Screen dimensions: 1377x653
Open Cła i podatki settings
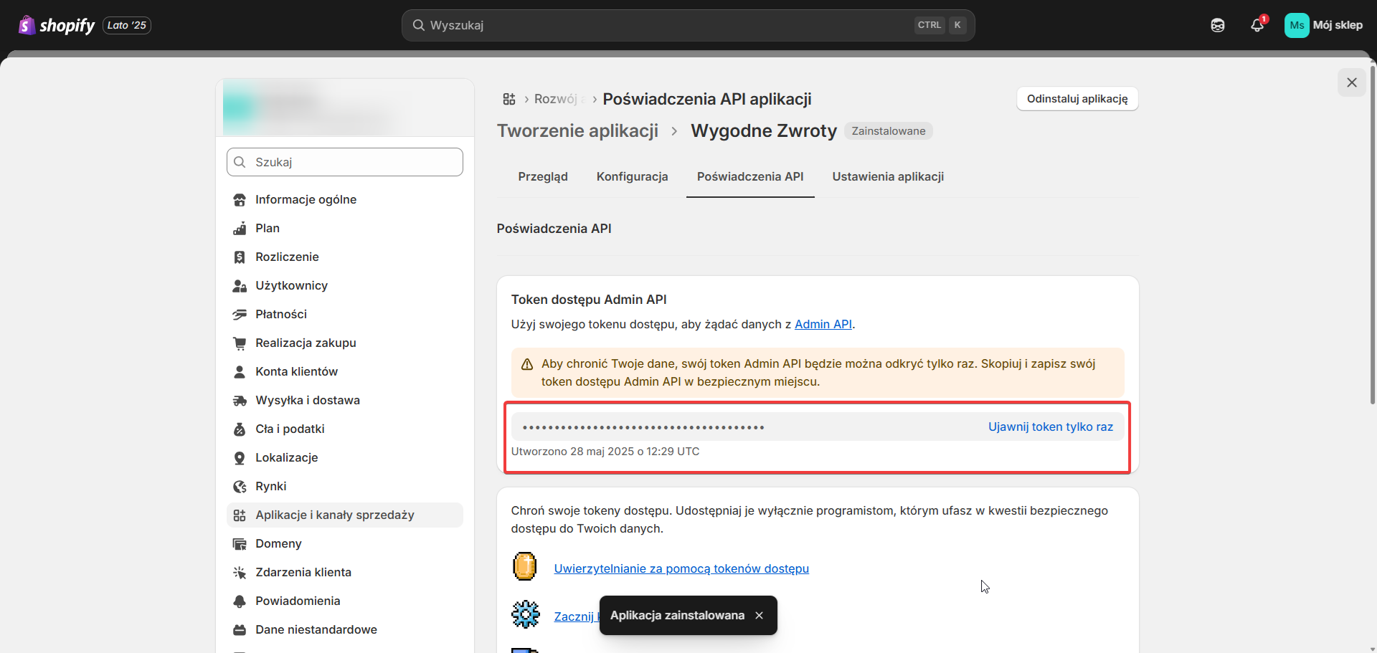(x=290, y=429)
